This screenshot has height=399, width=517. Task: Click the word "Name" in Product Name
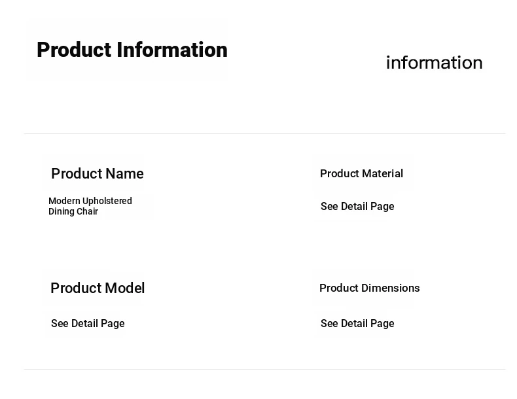point(124,174)
